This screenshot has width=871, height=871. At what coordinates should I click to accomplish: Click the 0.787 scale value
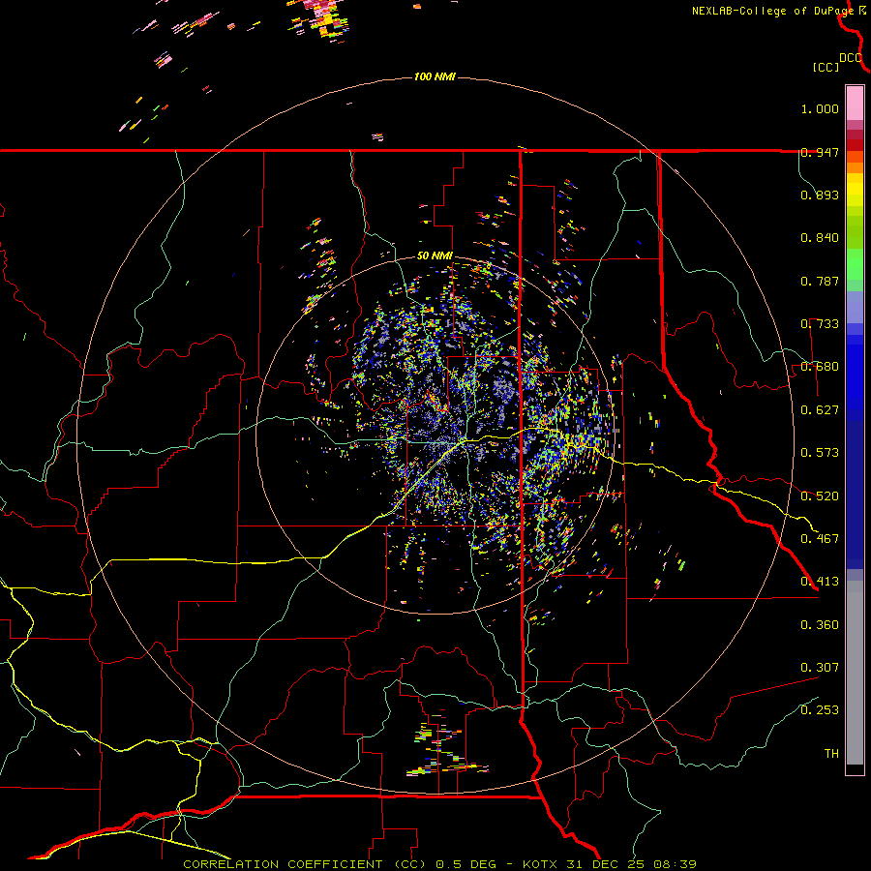820,281
